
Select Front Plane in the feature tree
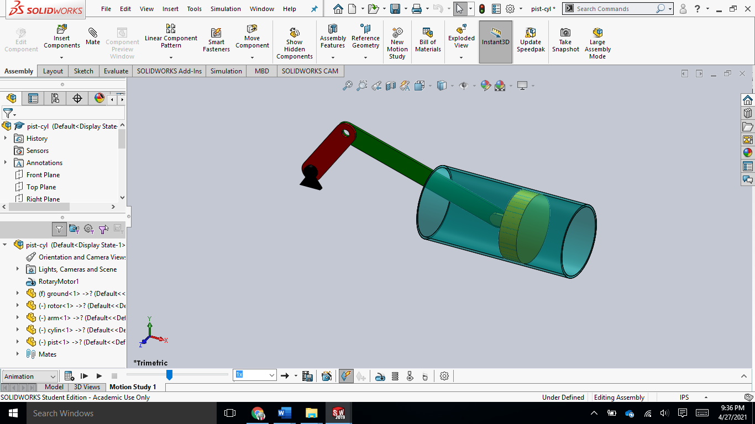coord(43,175)
